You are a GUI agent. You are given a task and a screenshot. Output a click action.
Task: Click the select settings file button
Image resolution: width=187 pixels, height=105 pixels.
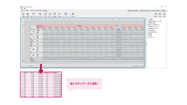(133, 10)
